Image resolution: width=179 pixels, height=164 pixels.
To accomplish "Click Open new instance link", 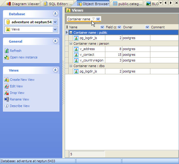I will (24, 57).
